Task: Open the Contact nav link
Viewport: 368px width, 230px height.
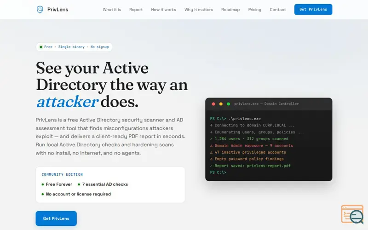Action: point(278,10)
